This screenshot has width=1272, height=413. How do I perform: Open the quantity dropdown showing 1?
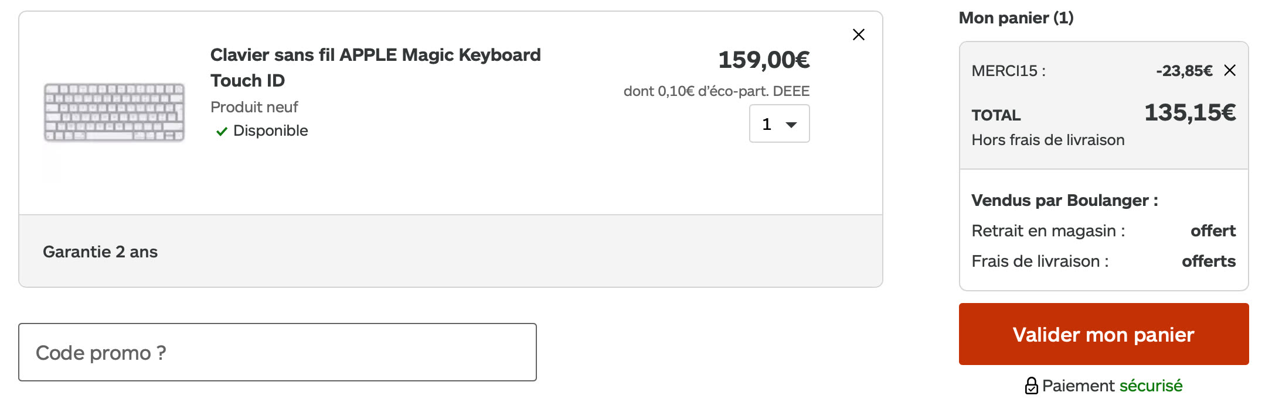[779, 124]
